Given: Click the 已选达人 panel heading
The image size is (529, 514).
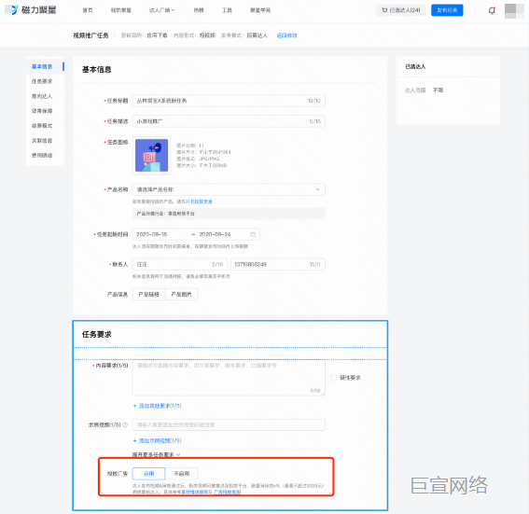Looking at the screenshot, I should coord(415,67).
